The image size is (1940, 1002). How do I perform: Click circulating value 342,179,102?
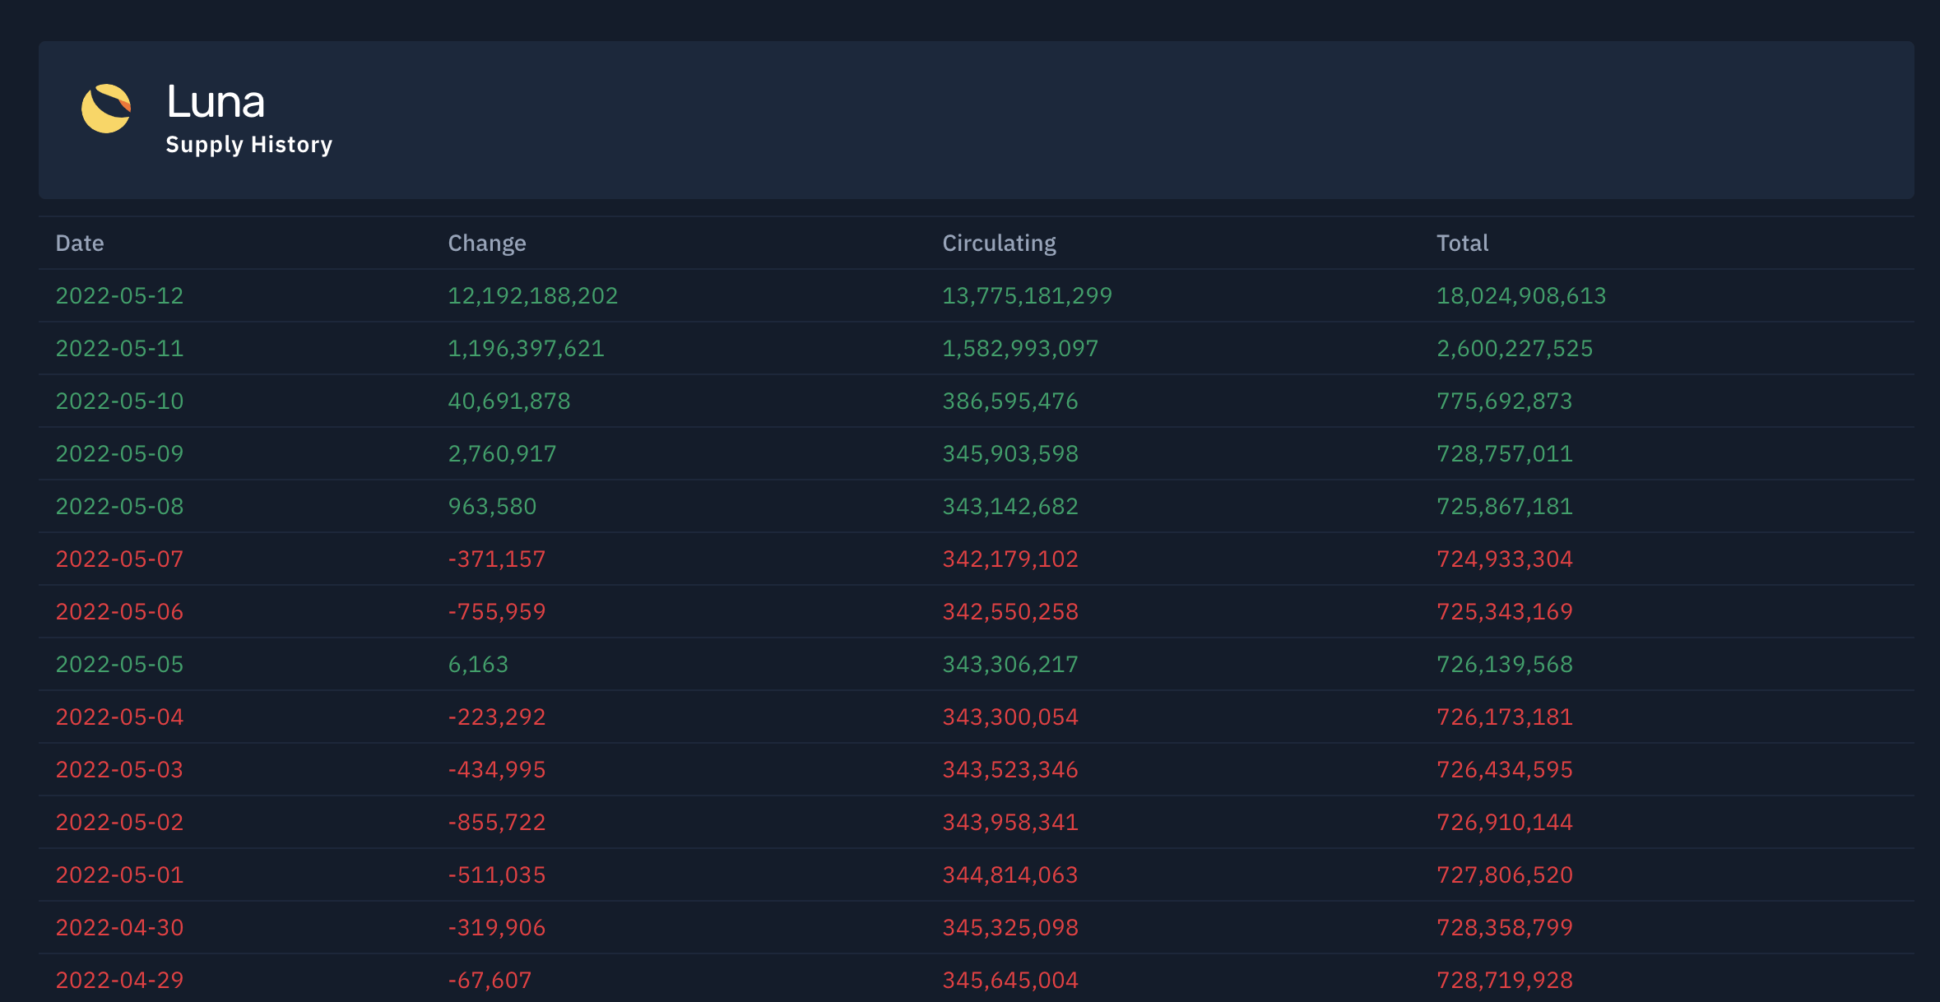1010,559
